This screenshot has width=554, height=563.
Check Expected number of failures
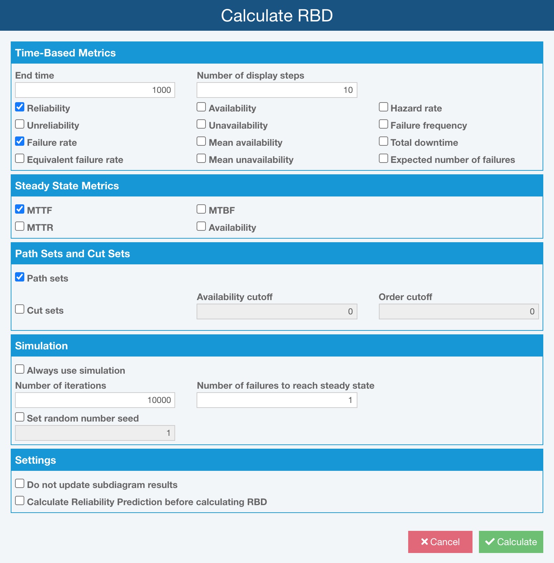384,159
